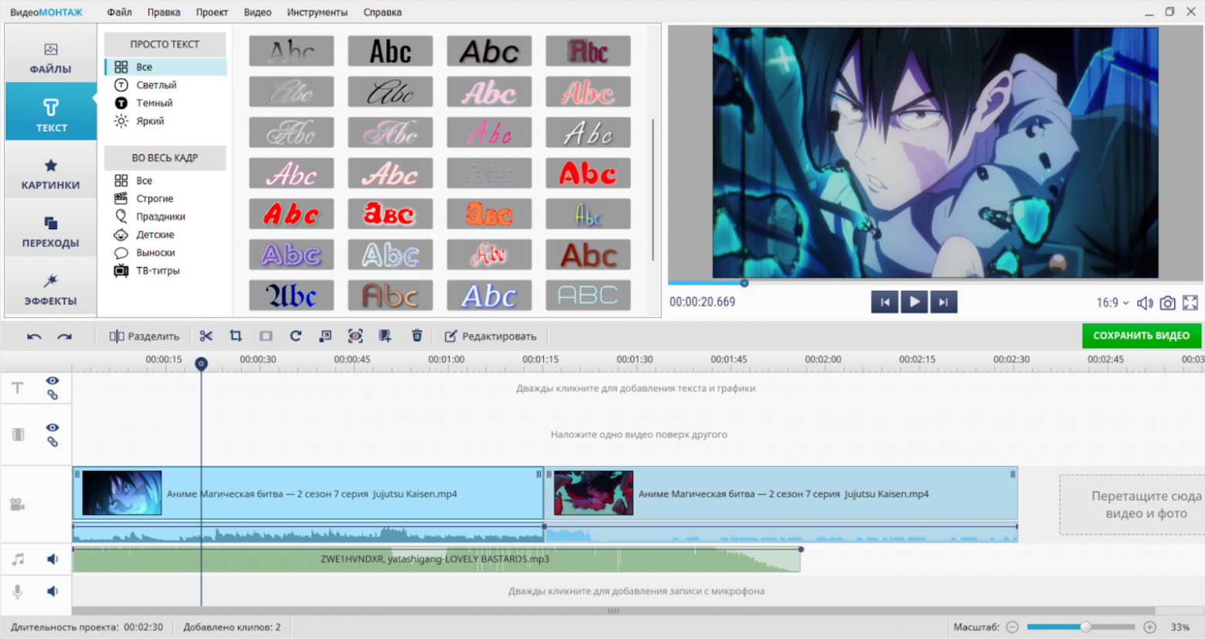This screenshot has width=1205, height=639.
Task: Click the grayed rectangle icon beside crop
Action: [266, 336]
